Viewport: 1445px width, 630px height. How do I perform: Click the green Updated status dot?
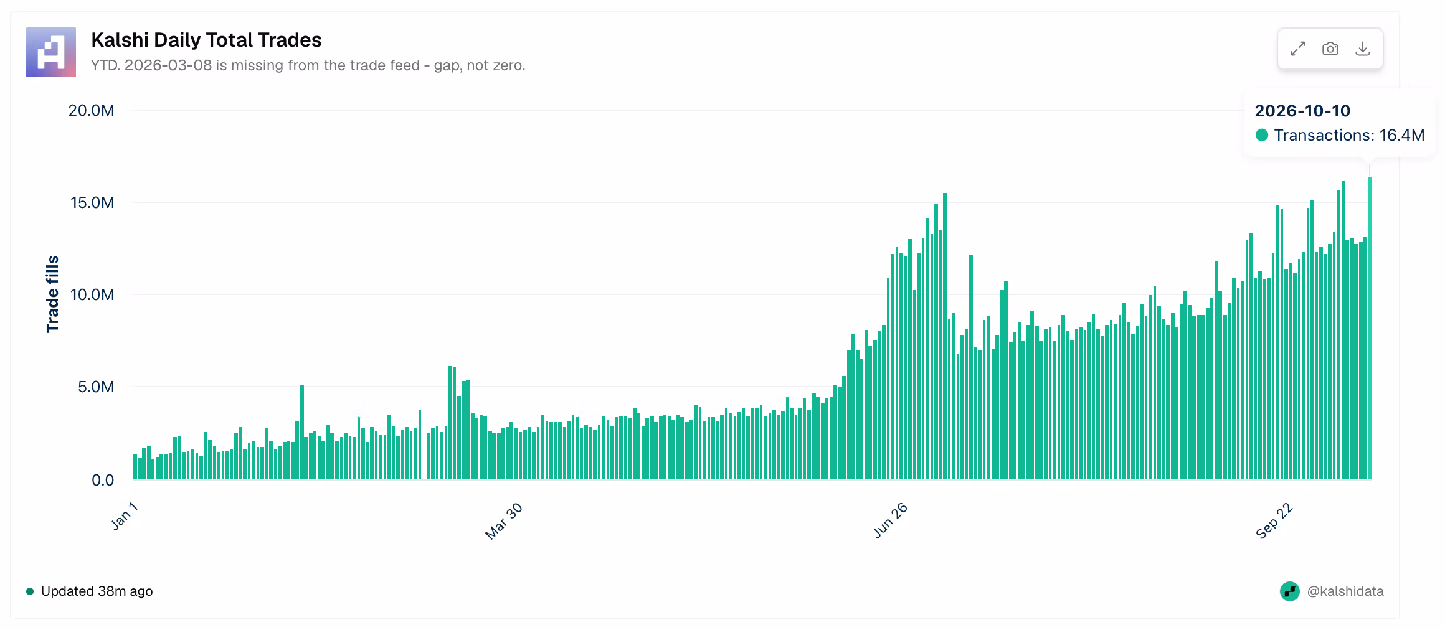tap(30, 591)
